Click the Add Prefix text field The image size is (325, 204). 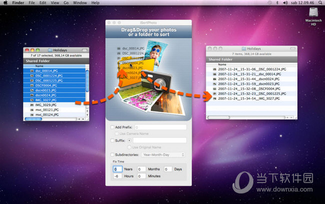(x=161, y=127)
